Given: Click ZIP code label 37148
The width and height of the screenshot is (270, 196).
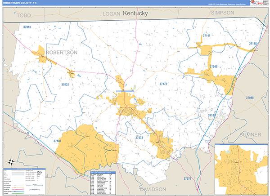Looking at the screenshot, I should [253, 44].
